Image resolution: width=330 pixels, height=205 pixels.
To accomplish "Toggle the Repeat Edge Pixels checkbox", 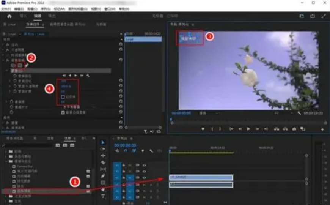I will [63, 113].
